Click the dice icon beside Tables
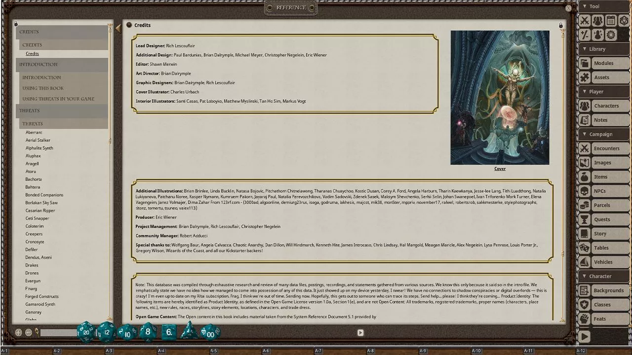Viewport: 632px width, 355px height. (585, 248)
